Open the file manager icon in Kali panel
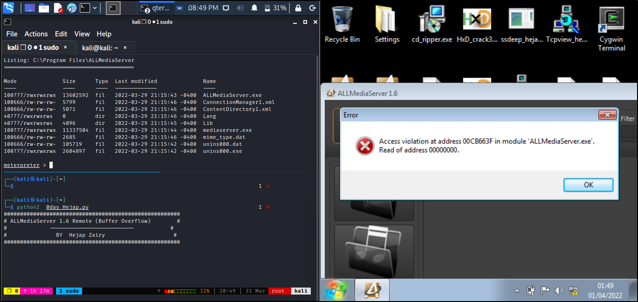This screenshot has width=638, height=302. (x=43, y=8)
